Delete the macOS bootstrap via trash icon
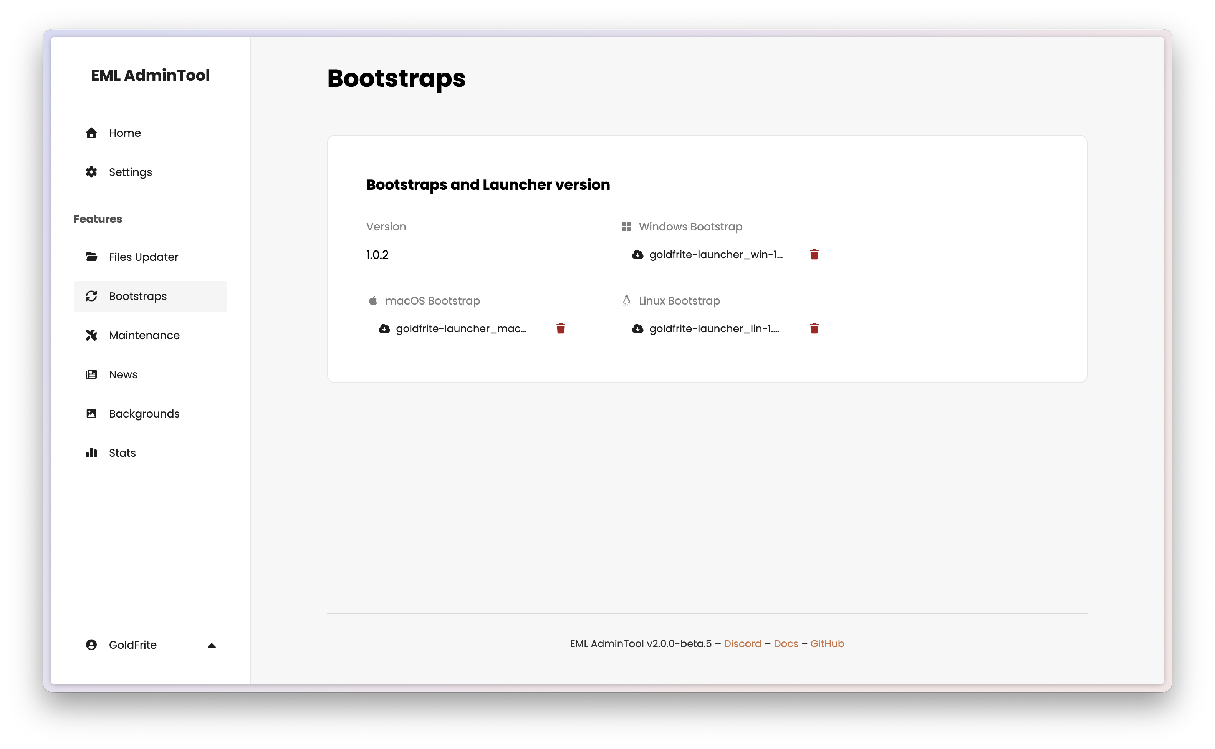The height and width of the screenshot is (749, 1215). [561, 328]
